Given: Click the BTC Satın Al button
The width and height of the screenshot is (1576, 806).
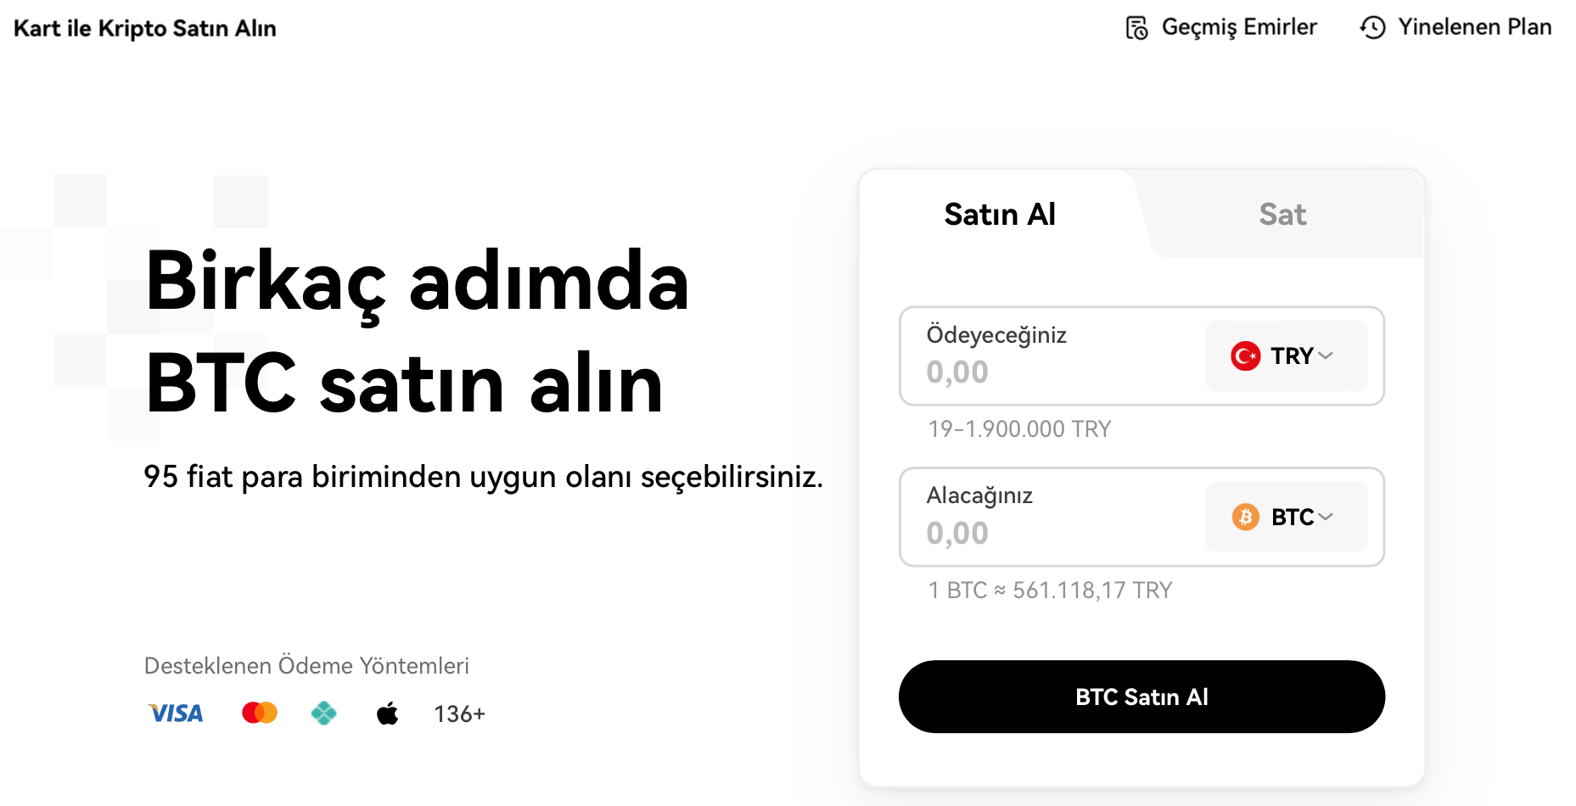Looking at the screenshot, I should pyautogui.click(x=1141, y=697).
